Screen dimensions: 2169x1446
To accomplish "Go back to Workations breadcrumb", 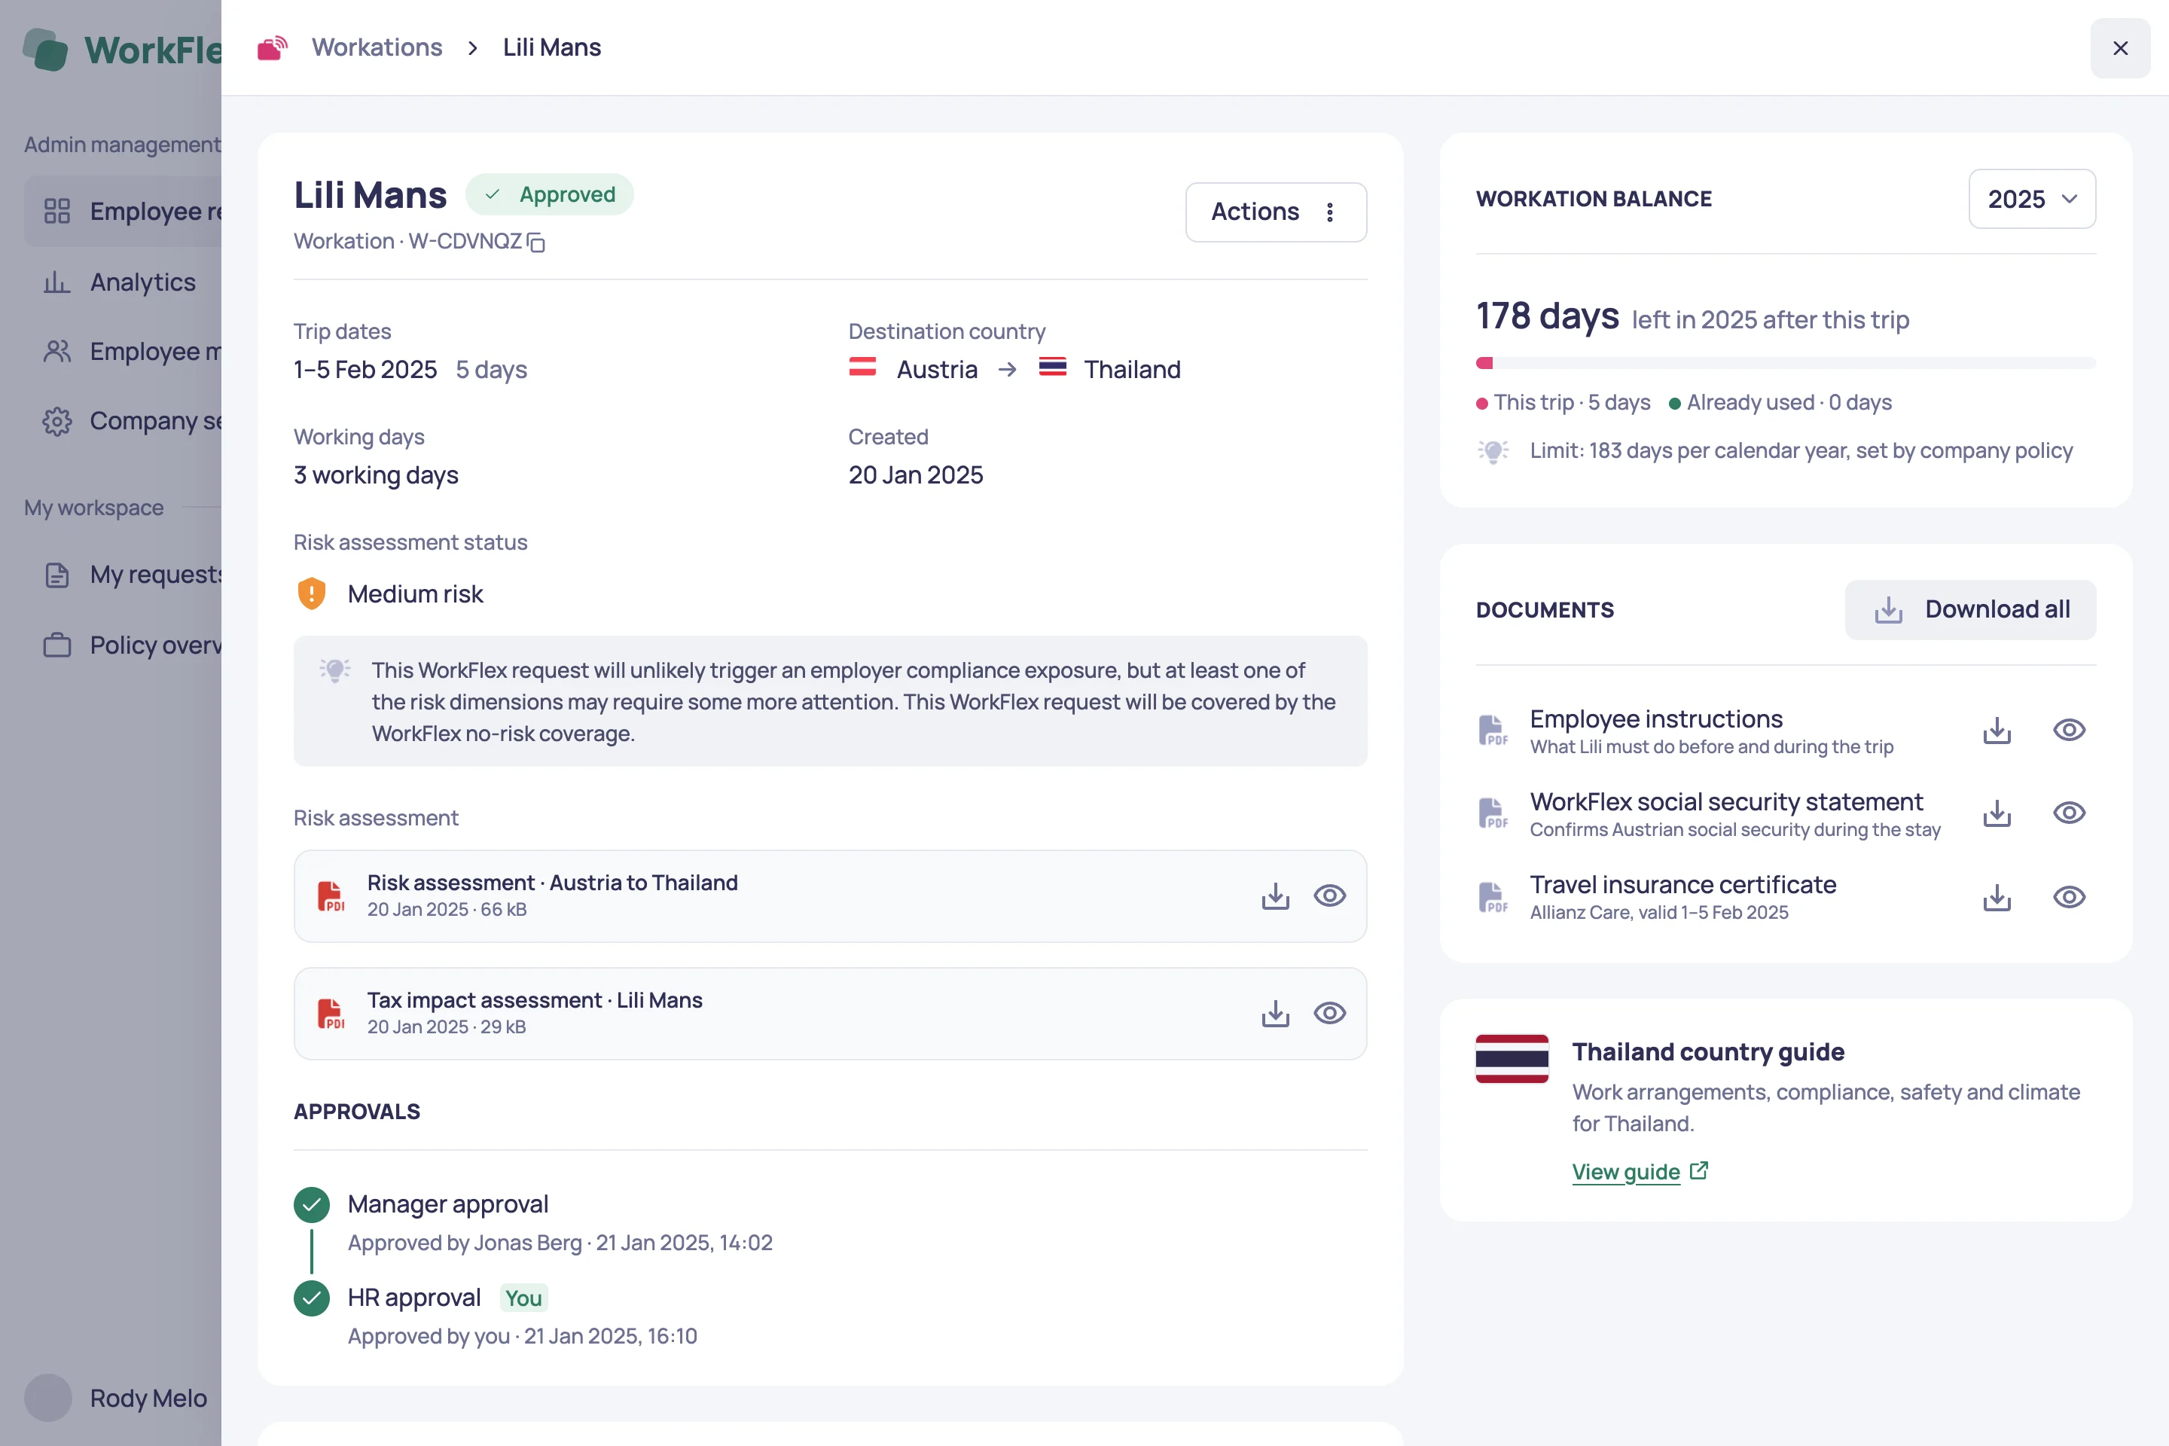I will (x=377, y=48).
